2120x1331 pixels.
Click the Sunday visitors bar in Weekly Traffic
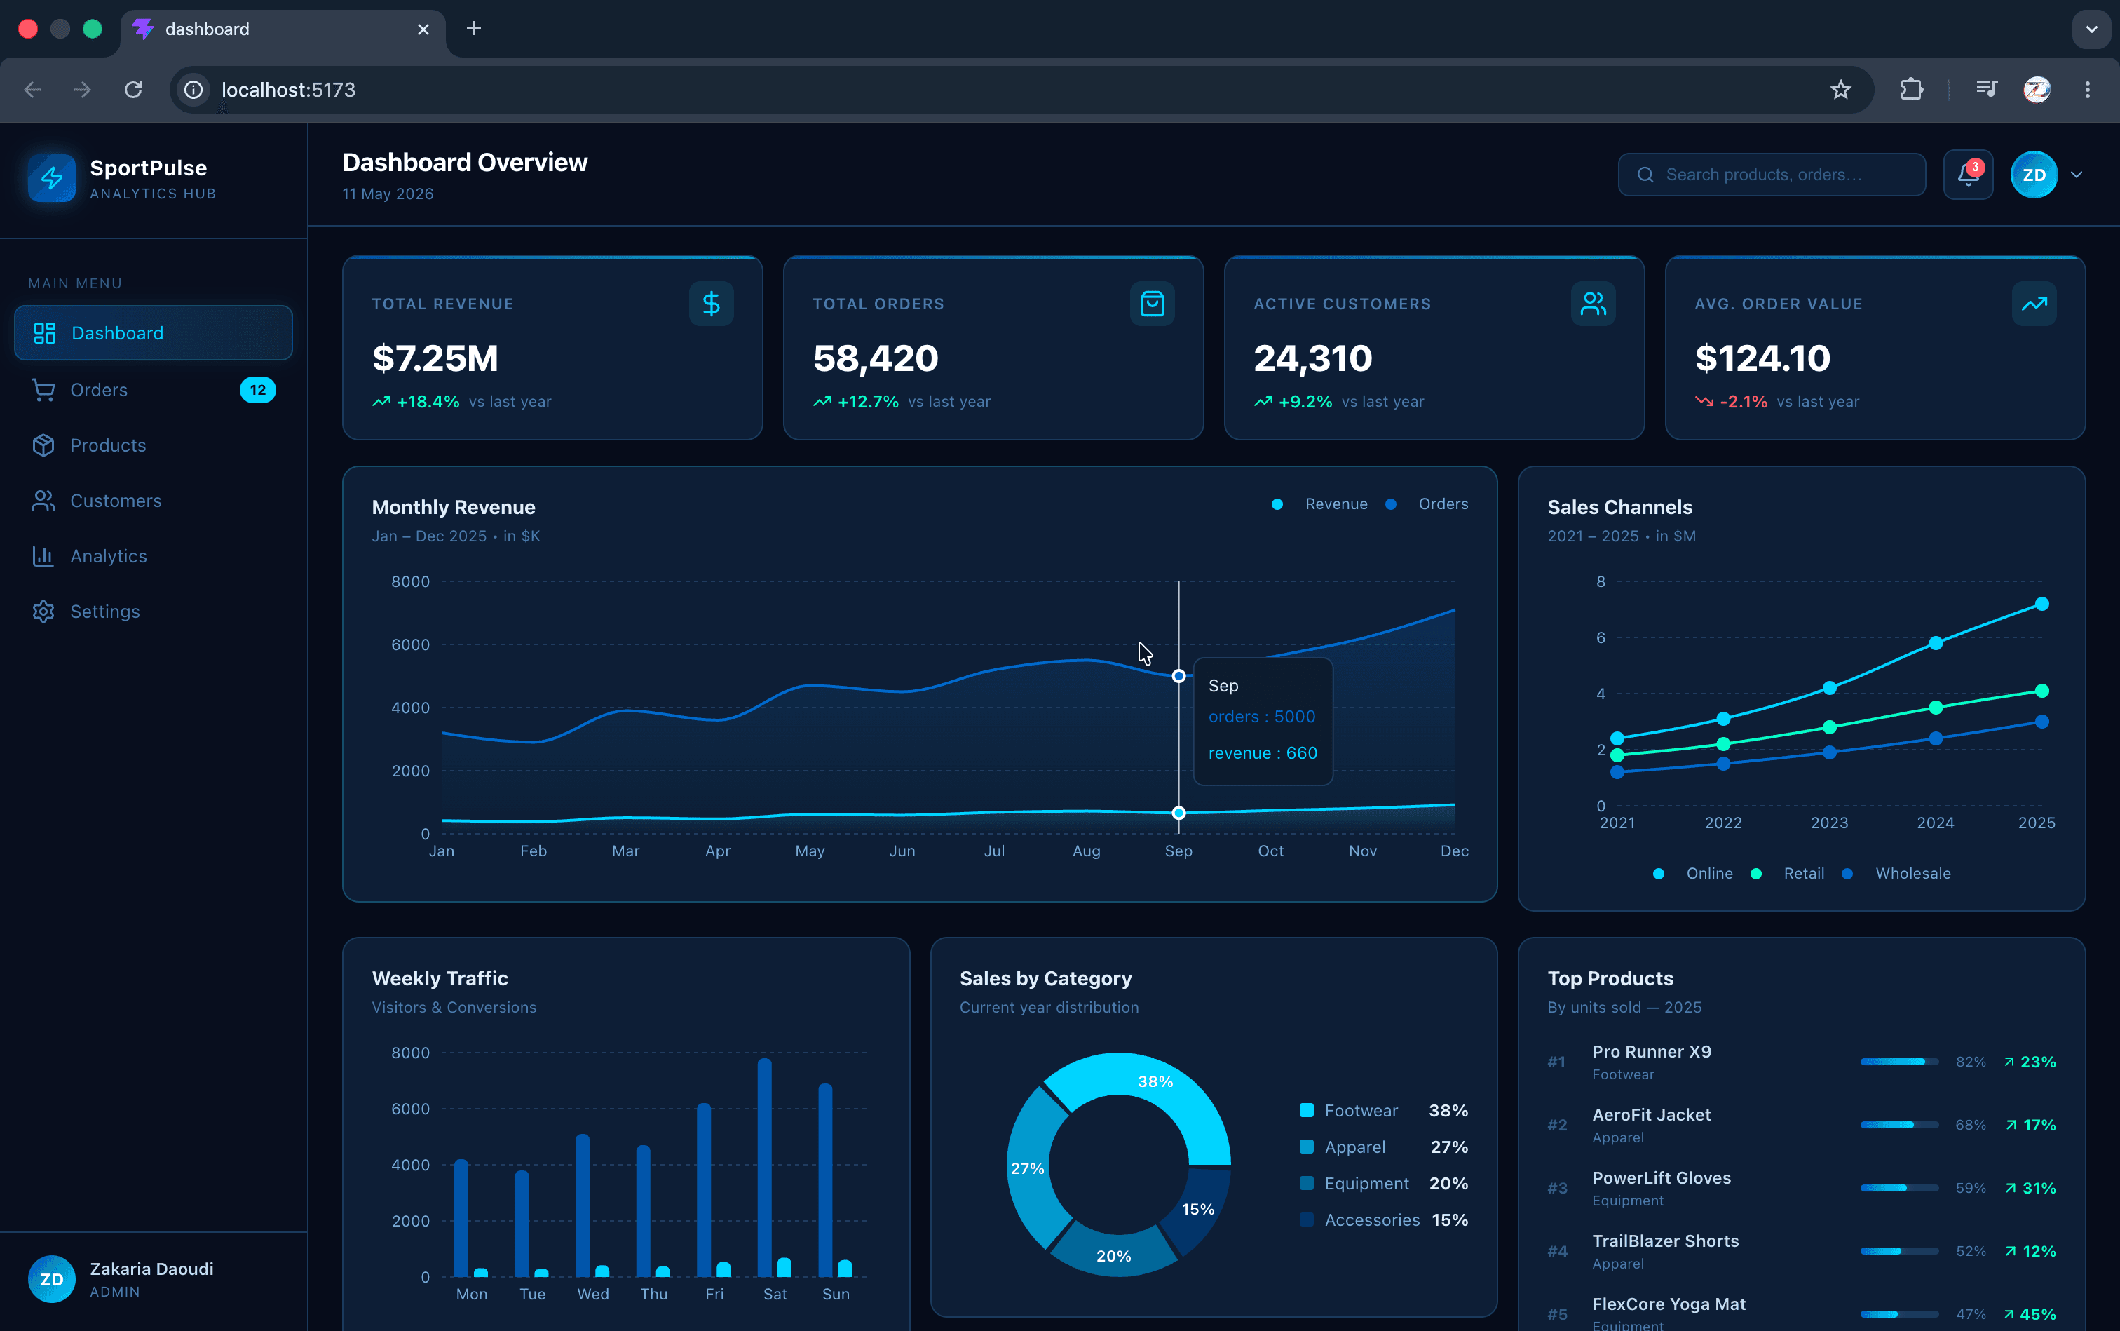[824, 1180]
